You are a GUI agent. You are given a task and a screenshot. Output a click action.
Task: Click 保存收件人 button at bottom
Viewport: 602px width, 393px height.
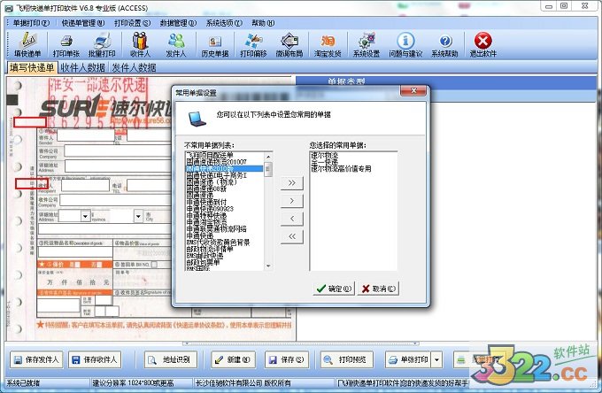click(x=95, y=359)
